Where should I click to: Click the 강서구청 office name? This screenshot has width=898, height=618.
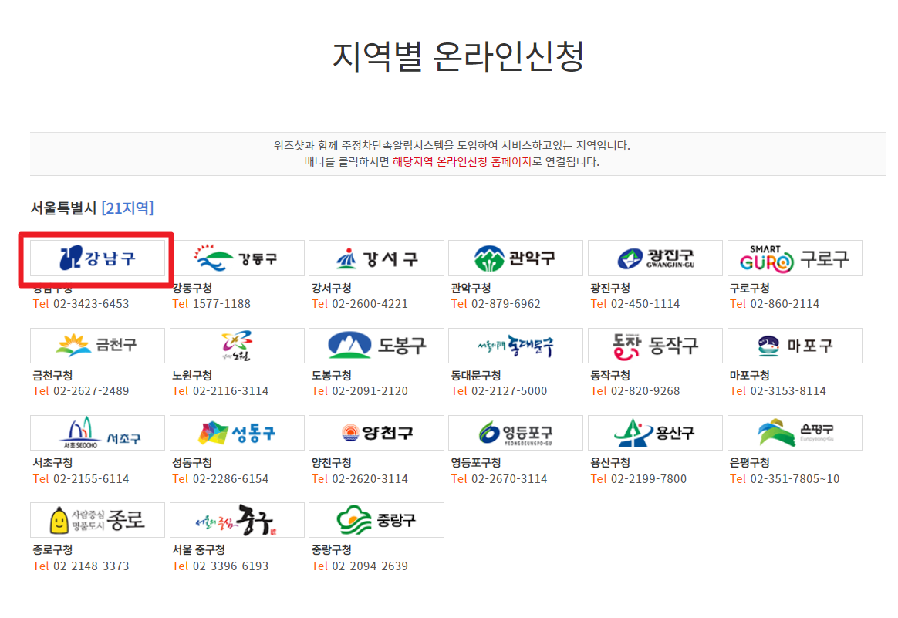click(332, 288)
